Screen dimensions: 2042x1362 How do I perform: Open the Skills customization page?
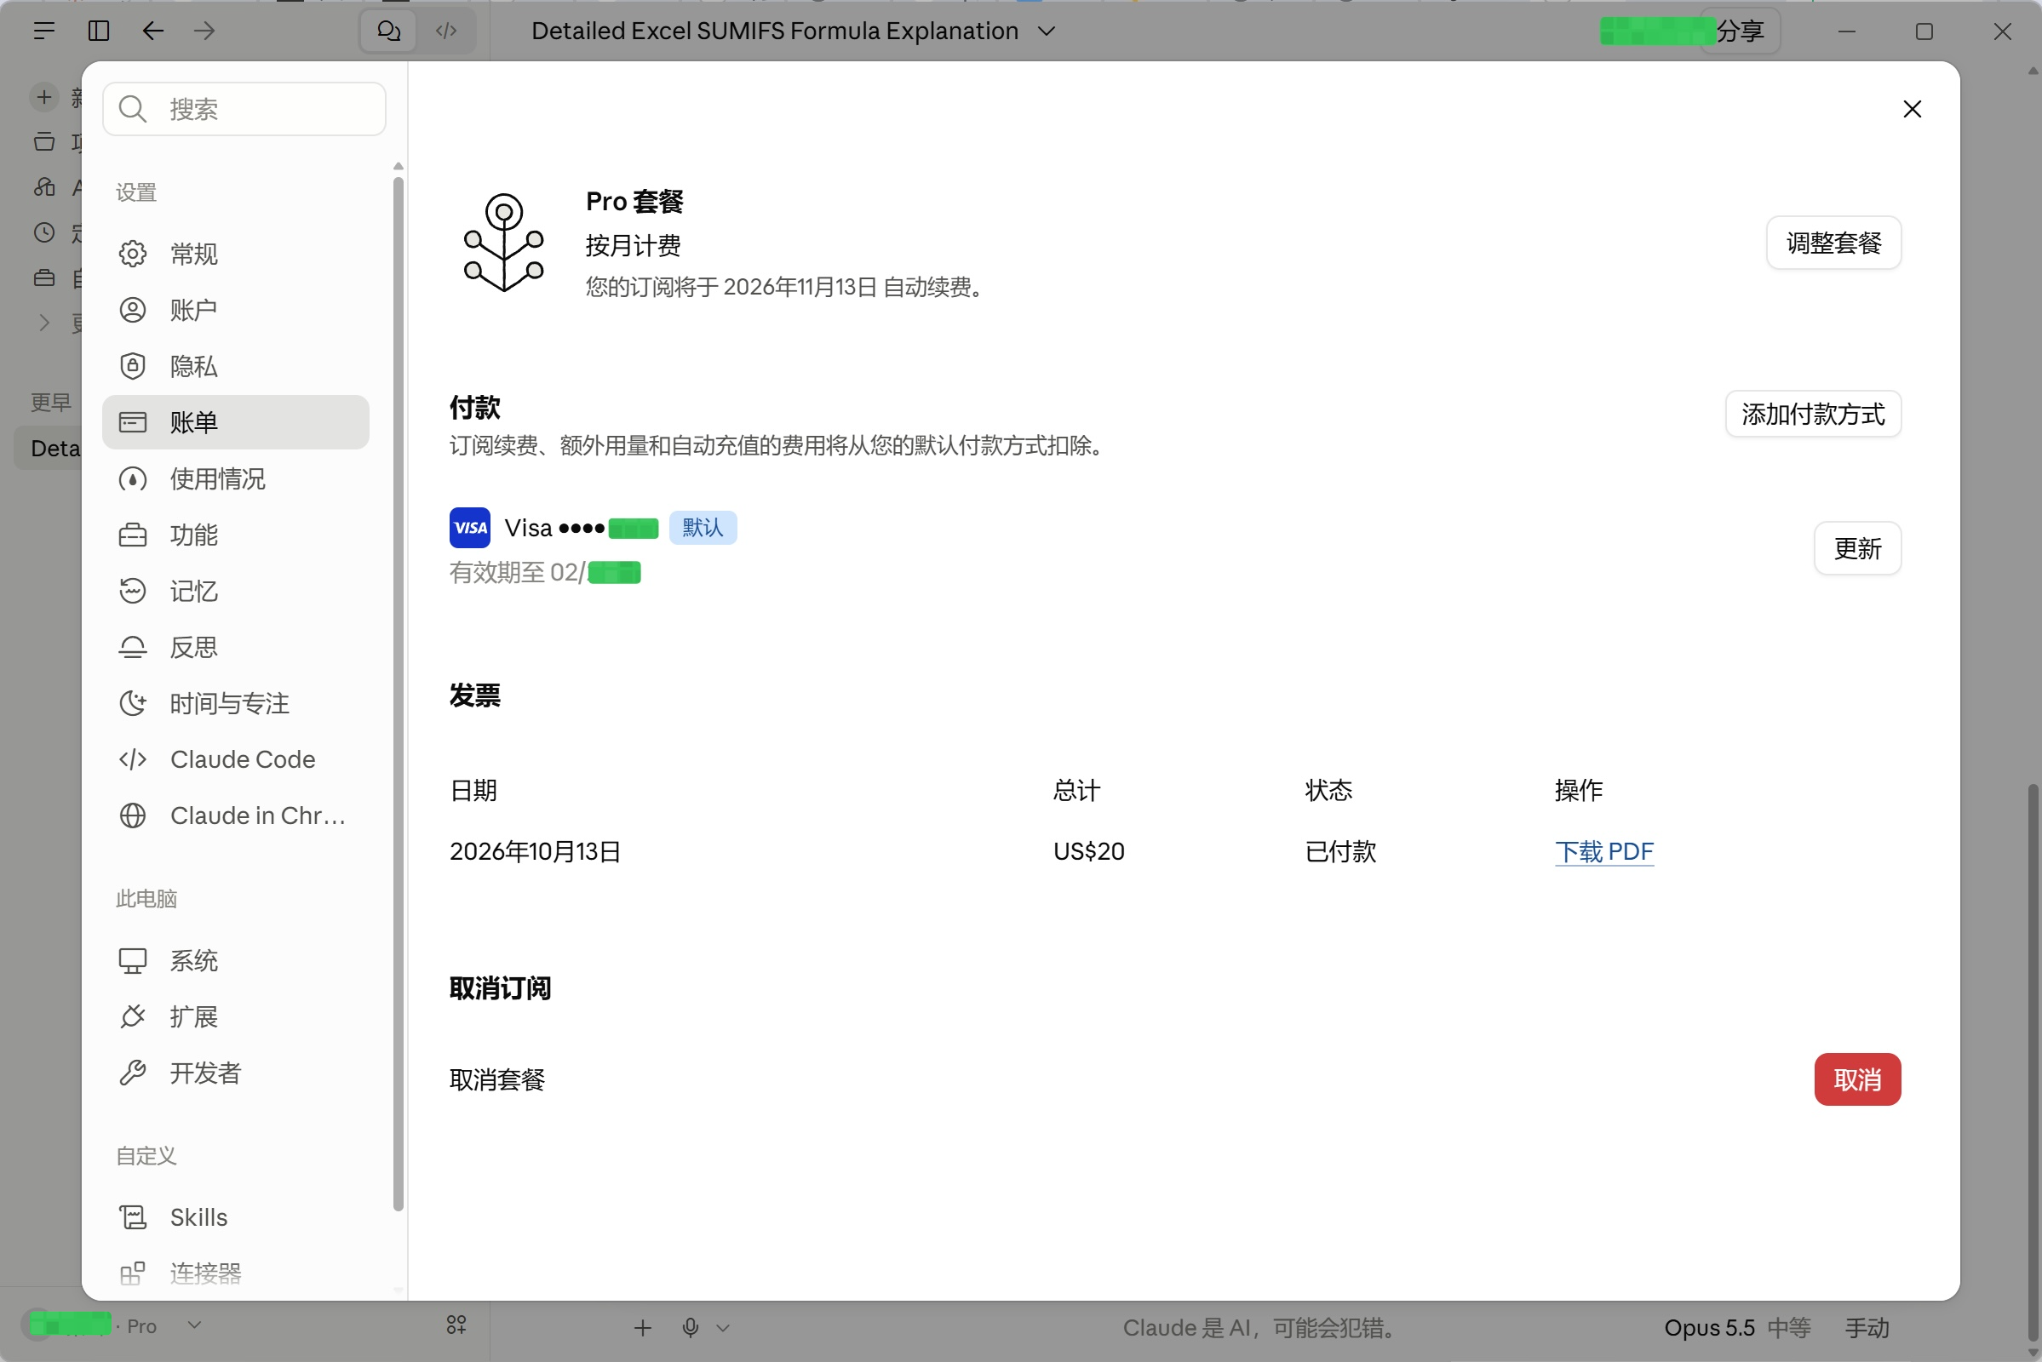(x=236, y=1217)
